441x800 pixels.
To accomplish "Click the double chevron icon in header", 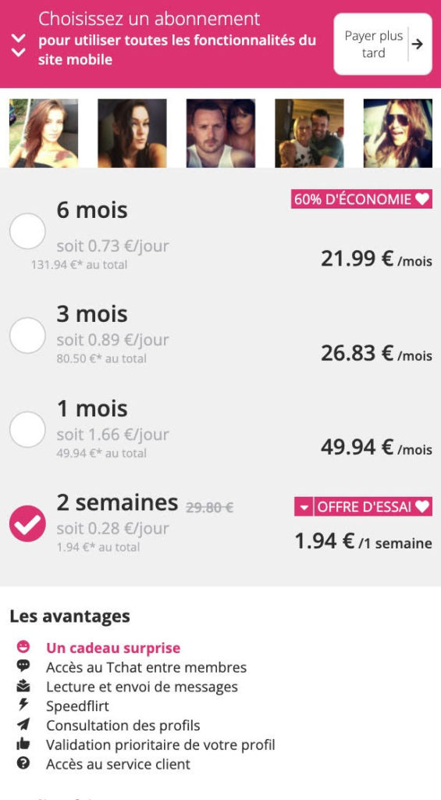I will (19, 45).
